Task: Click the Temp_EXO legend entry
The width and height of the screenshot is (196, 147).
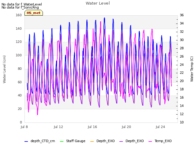Action: (160, 141)
